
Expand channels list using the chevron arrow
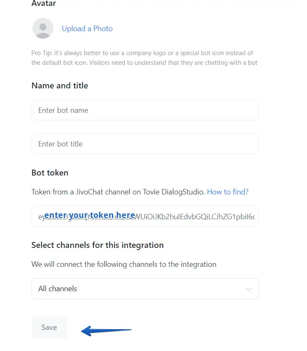point(248,289)
